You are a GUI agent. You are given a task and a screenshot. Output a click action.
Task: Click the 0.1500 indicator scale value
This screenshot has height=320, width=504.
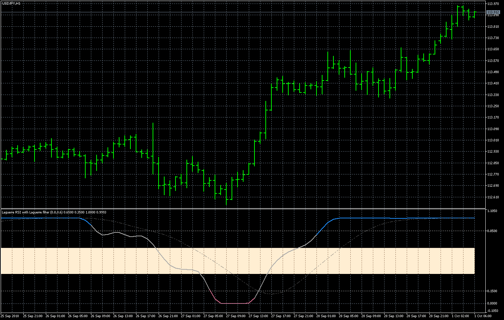pyautogui.click(x=492, y=291)
